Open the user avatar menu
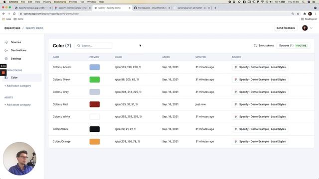This screenshot has height=179, width=319. pyautogui.click(x=305, y=28)
